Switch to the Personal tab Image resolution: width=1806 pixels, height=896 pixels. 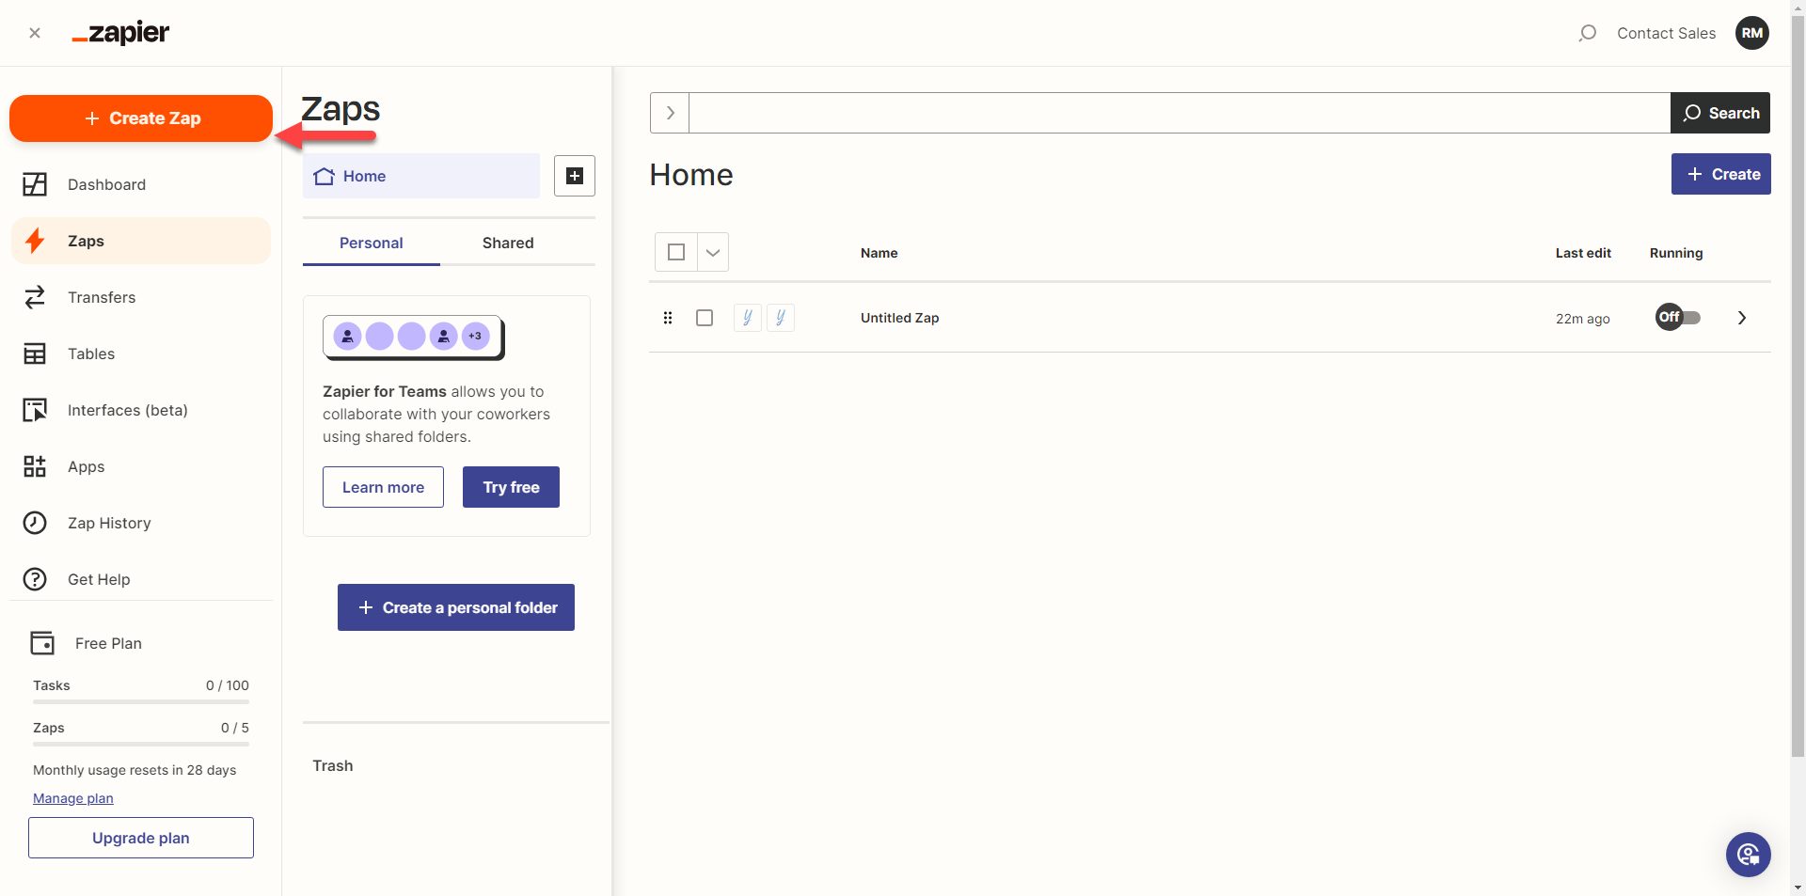[372, 243]
